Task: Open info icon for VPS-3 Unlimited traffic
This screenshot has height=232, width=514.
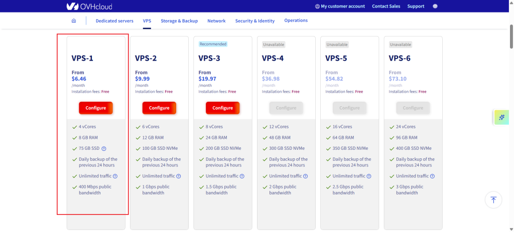Action: [242, 176]
